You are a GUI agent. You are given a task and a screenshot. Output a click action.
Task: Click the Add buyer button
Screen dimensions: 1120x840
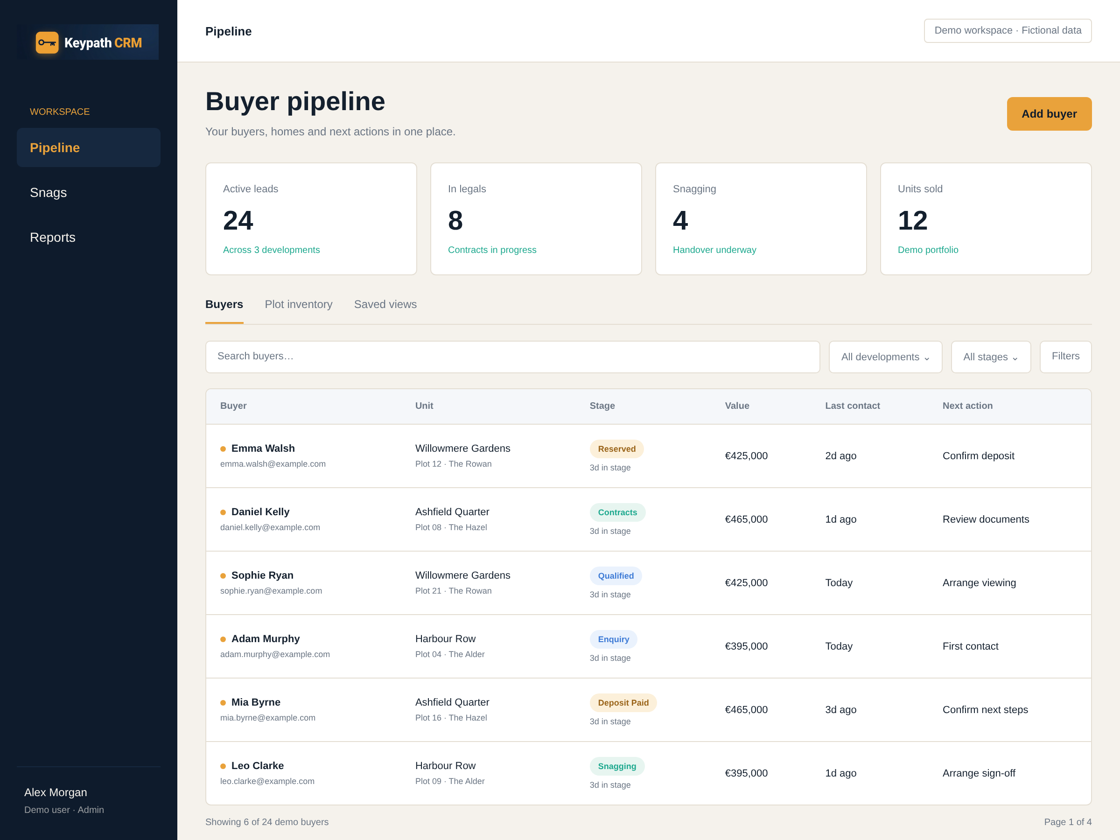click(x=1049, y=114)
